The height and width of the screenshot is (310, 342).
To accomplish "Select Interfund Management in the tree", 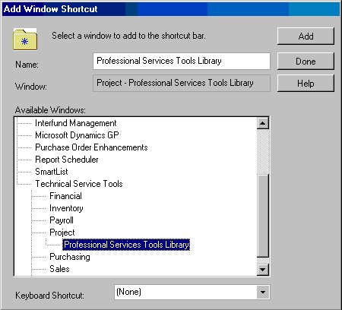I will 76,123.
